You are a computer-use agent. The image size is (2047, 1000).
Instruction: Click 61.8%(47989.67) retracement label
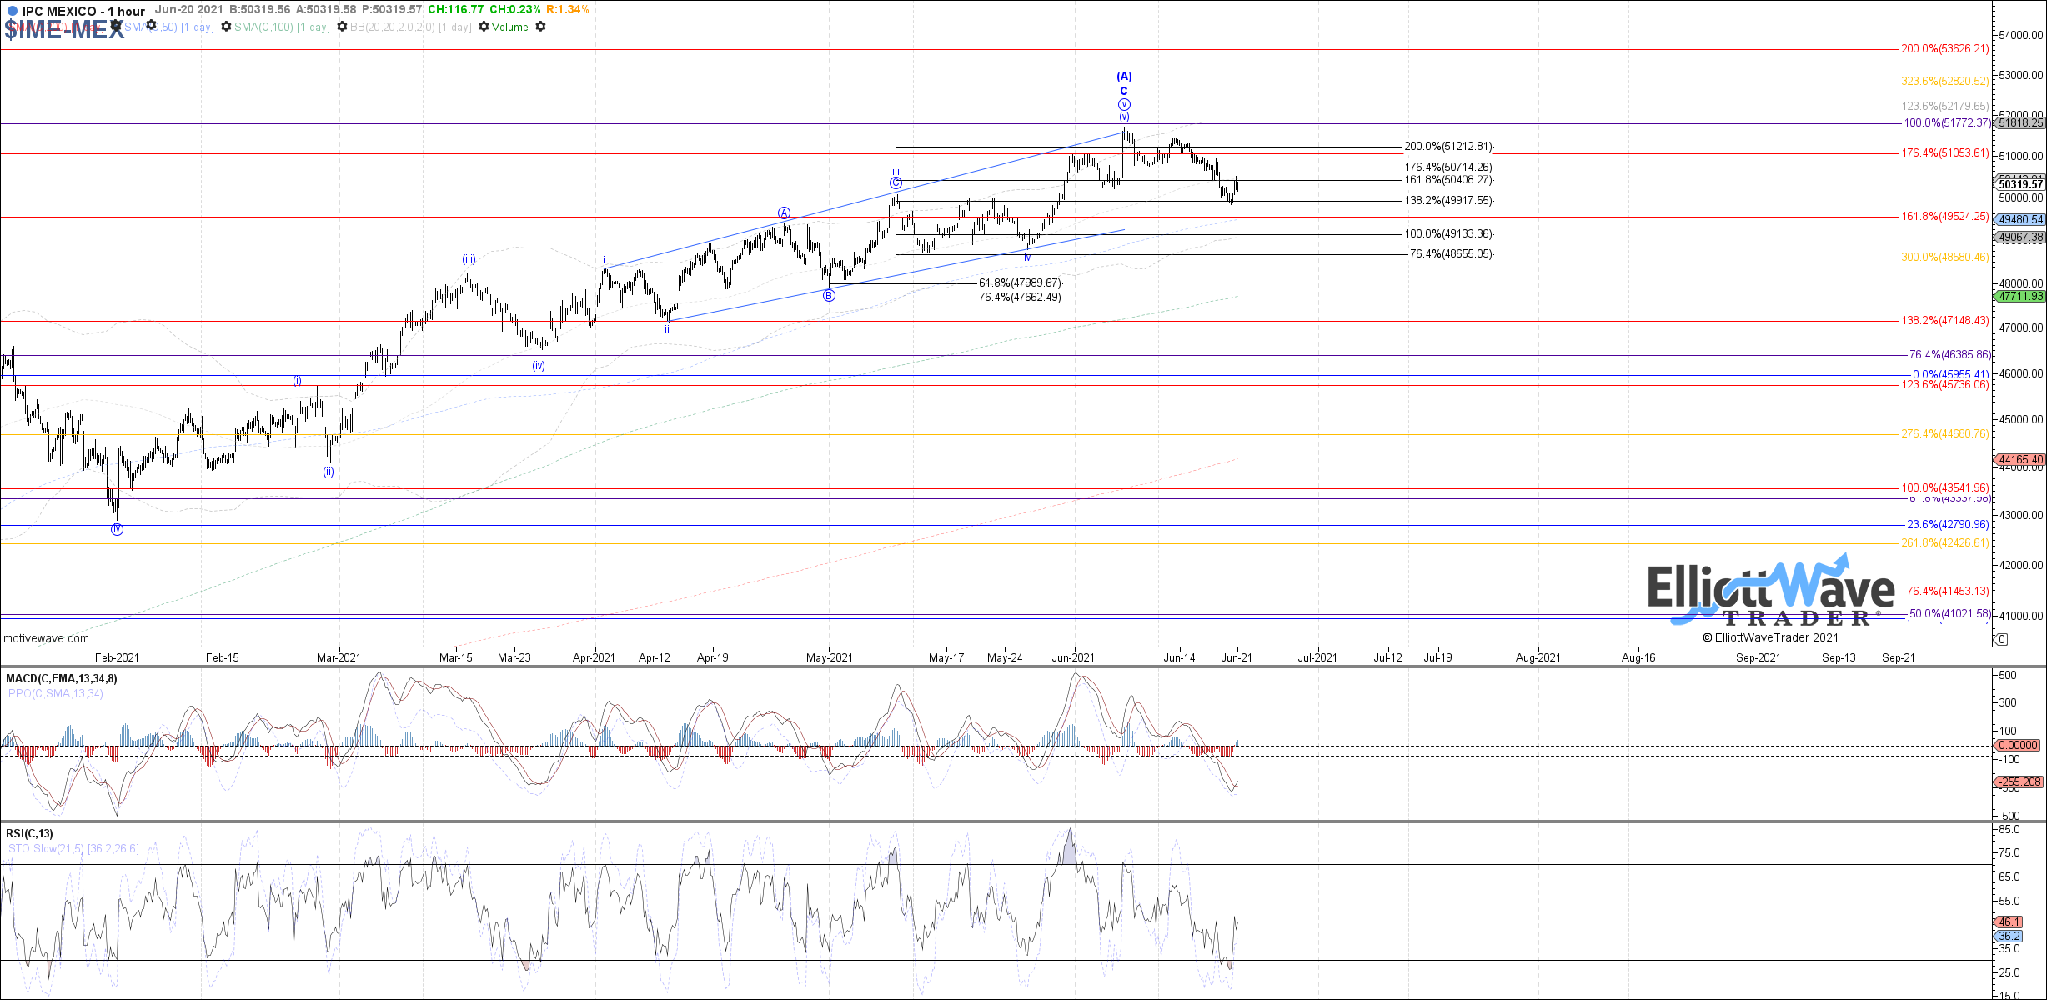click(1020, 282)
